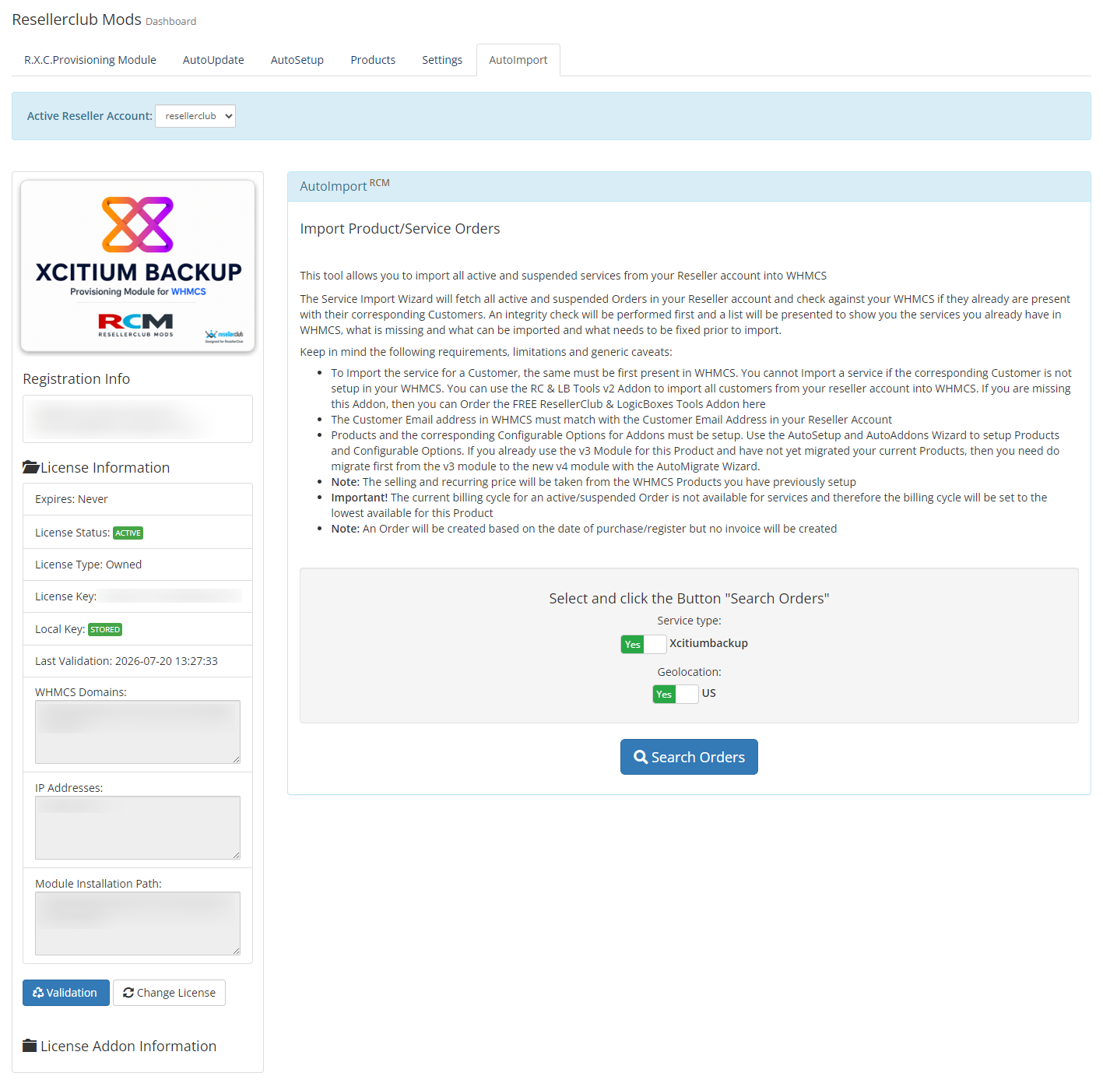This screenshot has width=1103, height=1080.
Task: Click the Resellerclub Mods heading
Action: pos(76,19)
